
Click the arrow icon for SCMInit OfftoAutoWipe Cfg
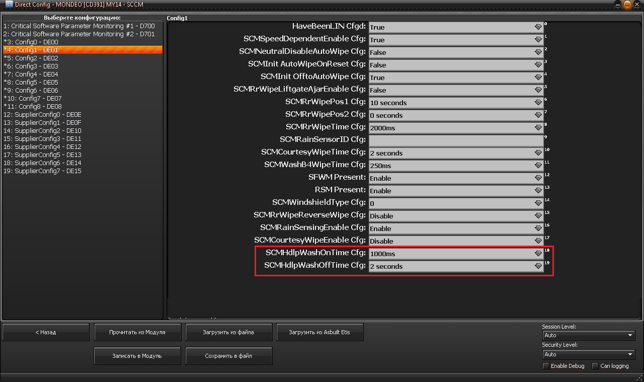point(538,78)
